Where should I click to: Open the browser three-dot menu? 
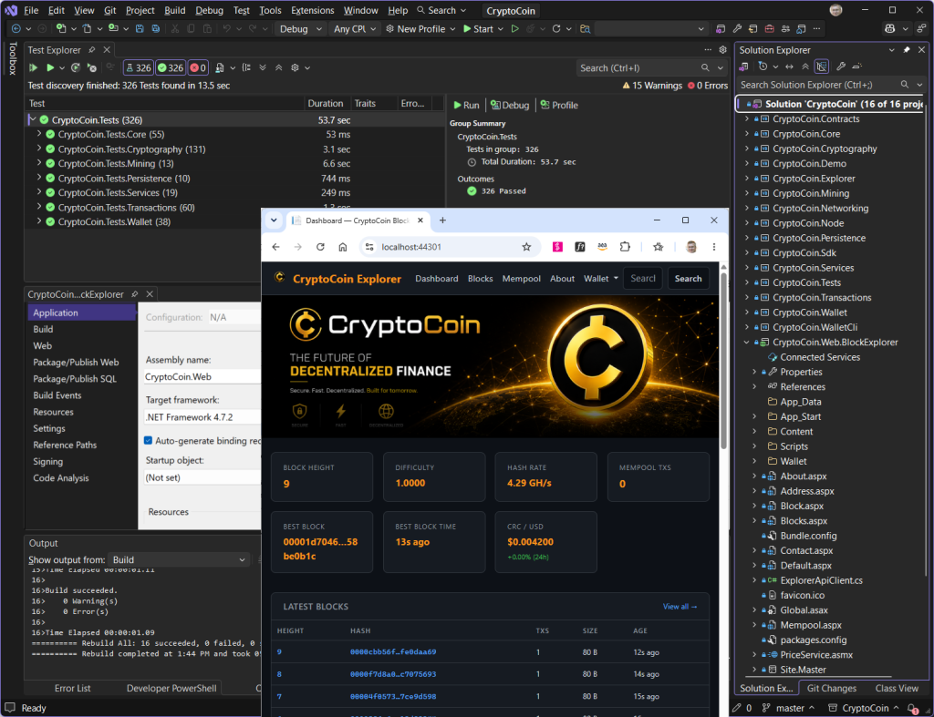tap(713, 247)
